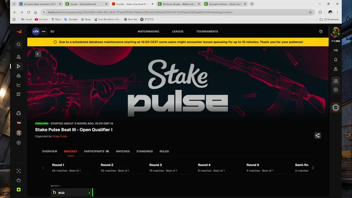Open the user profile avatar at top right
This screenshot has height=198, width=352.
coord(336,32)
